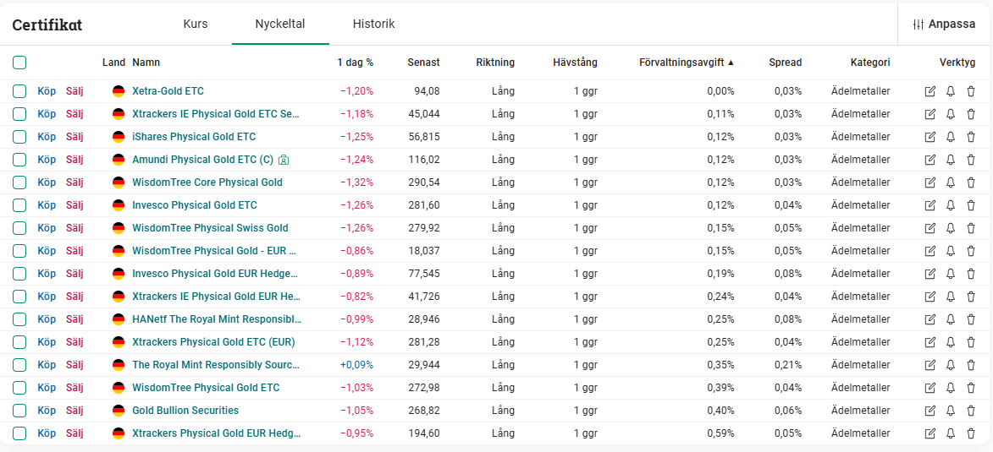Switch to the Kurs tab
Image resolution: width=993 pixels, height=452 pixels.
[196, 24]
